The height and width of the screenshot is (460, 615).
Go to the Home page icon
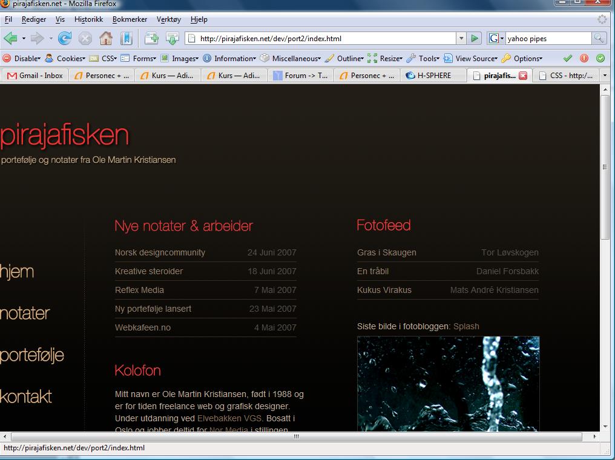click(106, 38)
